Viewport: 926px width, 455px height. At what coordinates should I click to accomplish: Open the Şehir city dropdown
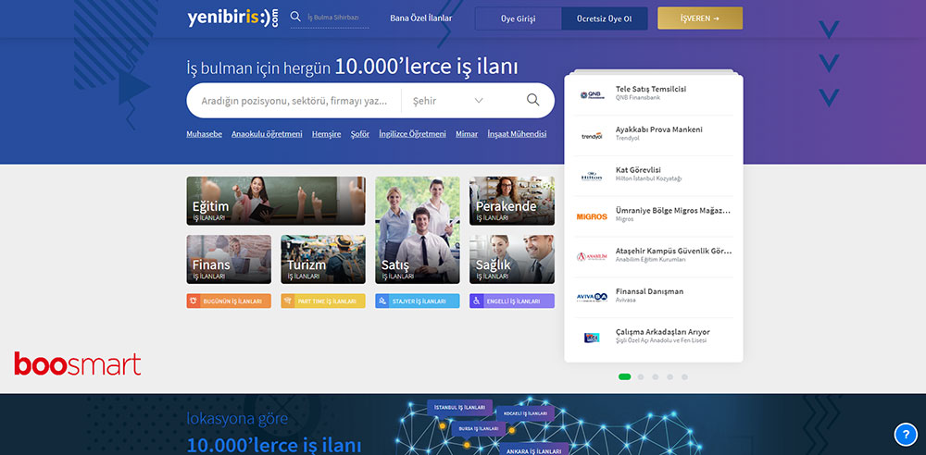click(448, 101)
